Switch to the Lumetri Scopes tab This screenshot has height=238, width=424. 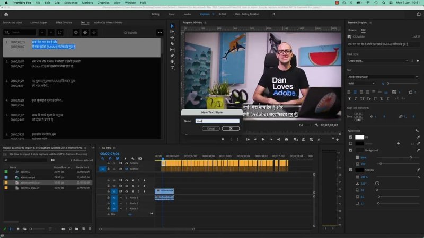pos(39,23)
